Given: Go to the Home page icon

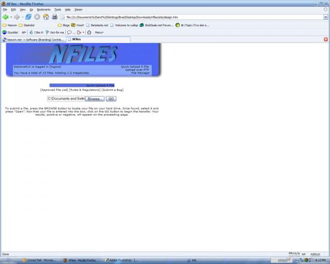Looking at the screenshot, I should 46,17.
